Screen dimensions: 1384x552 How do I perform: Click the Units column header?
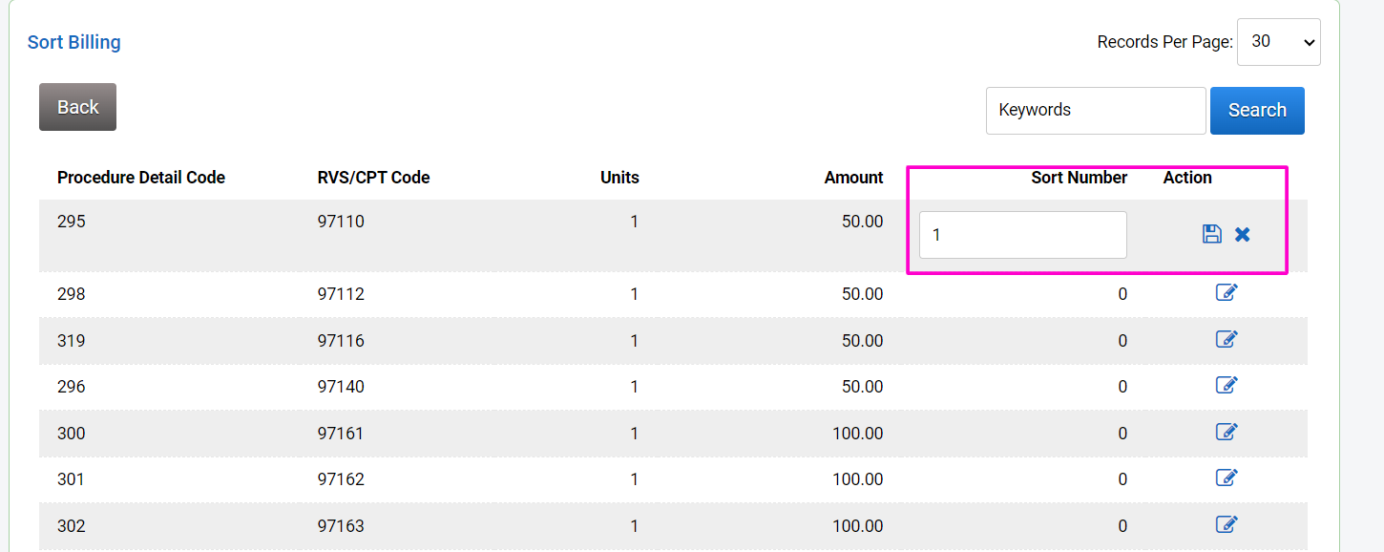[x=619, y=178]
